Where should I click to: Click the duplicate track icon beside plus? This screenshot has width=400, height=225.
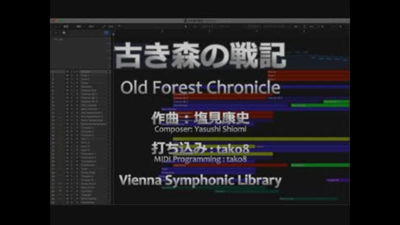pyautogui.click(x=64, y=33)
